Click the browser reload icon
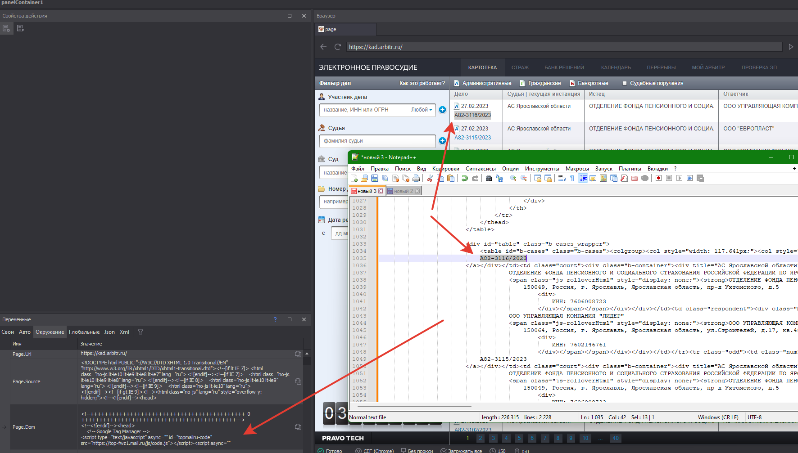 (338, 47)
